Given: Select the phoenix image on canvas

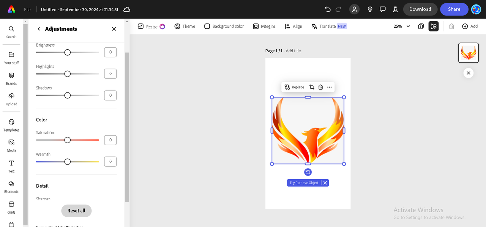Looking at the screenshot, I should coord(308,130).
